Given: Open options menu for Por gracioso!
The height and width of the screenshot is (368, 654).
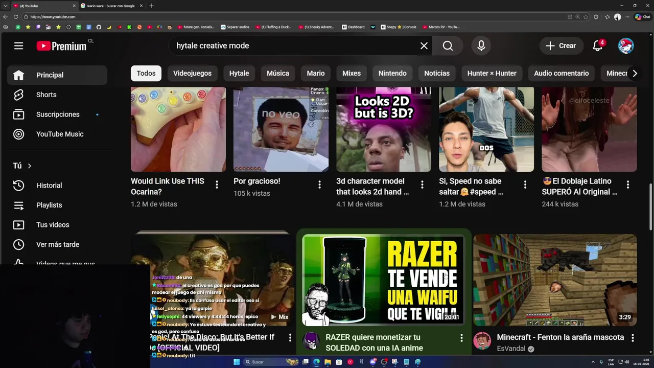Looking at the screenshot, I should click(x=319, y=185).
